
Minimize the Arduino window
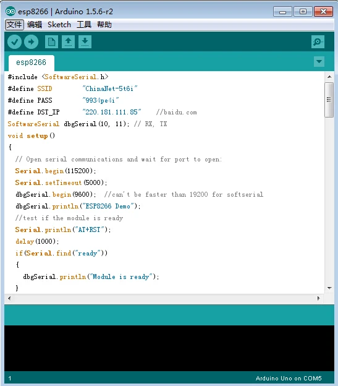point(282,12)
